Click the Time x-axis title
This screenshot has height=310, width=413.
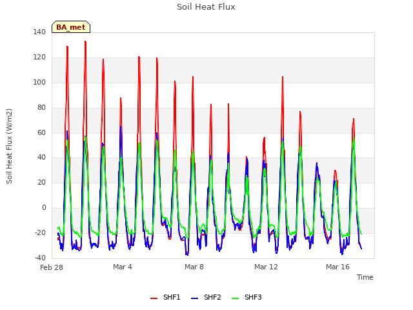[x=365, y=277]
